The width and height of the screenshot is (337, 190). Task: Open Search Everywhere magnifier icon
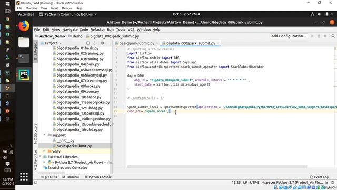(333, 36)
